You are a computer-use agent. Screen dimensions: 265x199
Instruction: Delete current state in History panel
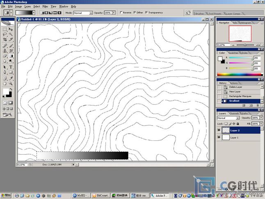(257, 105)
